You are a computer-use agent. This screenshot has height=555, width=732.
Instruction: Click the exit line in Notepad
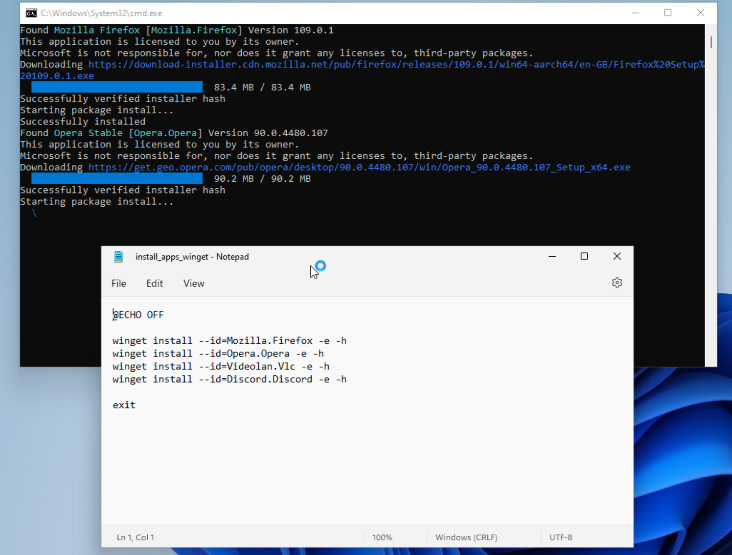coord(124,405)
